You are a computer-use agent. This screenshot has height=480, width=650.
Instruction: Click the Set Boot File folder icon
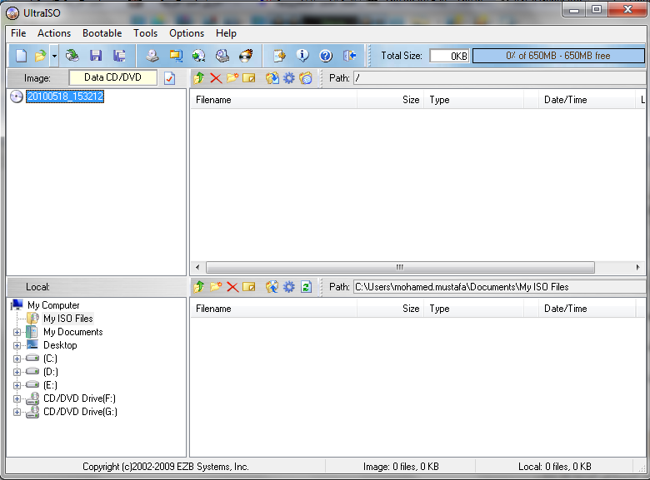(x=306, y=78)
